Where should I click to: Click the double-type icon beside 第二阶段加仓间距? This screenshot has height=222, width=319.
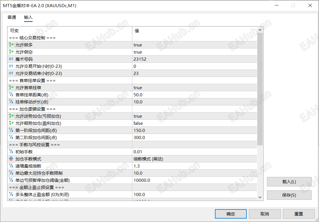[x=11, y=137]
